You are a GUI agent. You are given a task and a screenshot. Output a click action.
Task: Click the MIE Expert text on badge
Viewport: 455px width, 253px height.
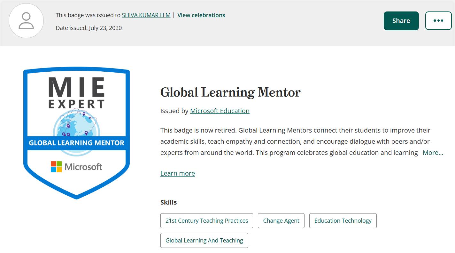click(76, 93)
